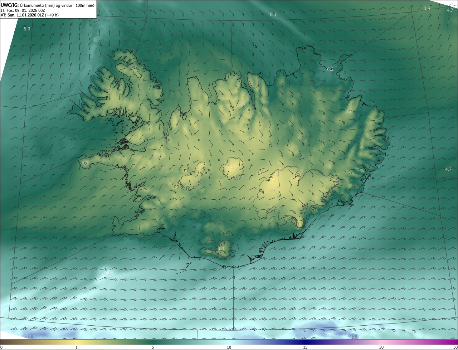The image size is (458, 350).
Task: Click the '4.7' label off the east coast
Action: pyautogui.click(x=448, y=169)
